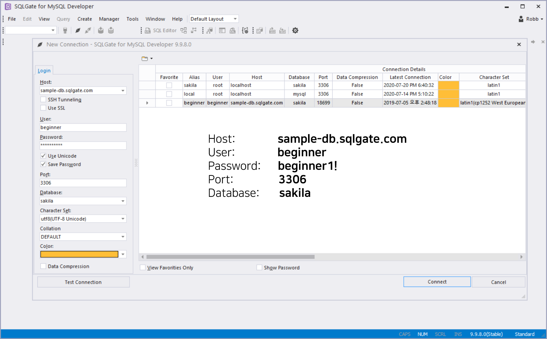
Task: Open the Help menu
Action: point(177,19)
